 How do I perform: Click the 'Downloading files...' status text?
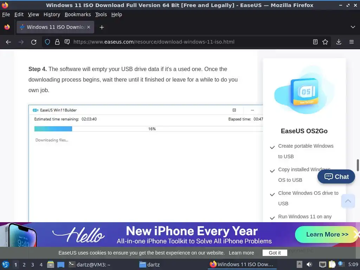(x=52, y=140)
